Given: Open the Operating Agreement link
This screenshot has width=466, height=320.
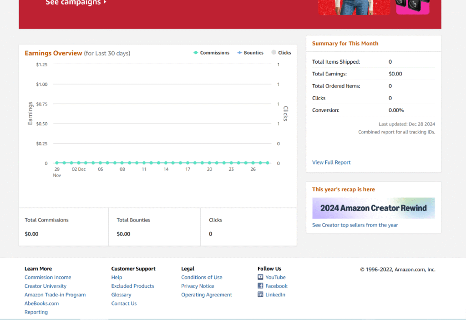Looking at the screenshot, I should point(207,295).
